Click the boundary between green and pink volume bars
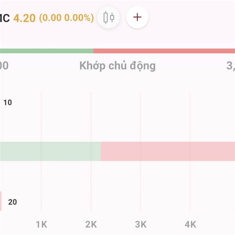 (x=101, y=151)
